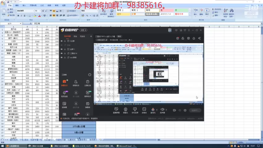Image resolution: width=263 pixels, height=148 pixels.
Task: Switch to Excel 开始 ribbon tab
Action: pyautogui.click(x=10, y=5)
